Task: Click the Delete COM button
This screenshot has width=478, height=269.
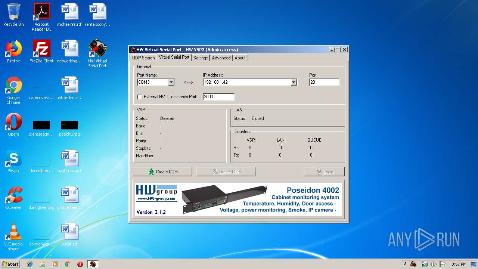Action: coord(226,172)
